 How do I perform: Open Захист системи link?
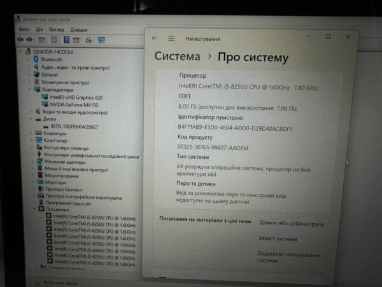[x=278, y=239]
